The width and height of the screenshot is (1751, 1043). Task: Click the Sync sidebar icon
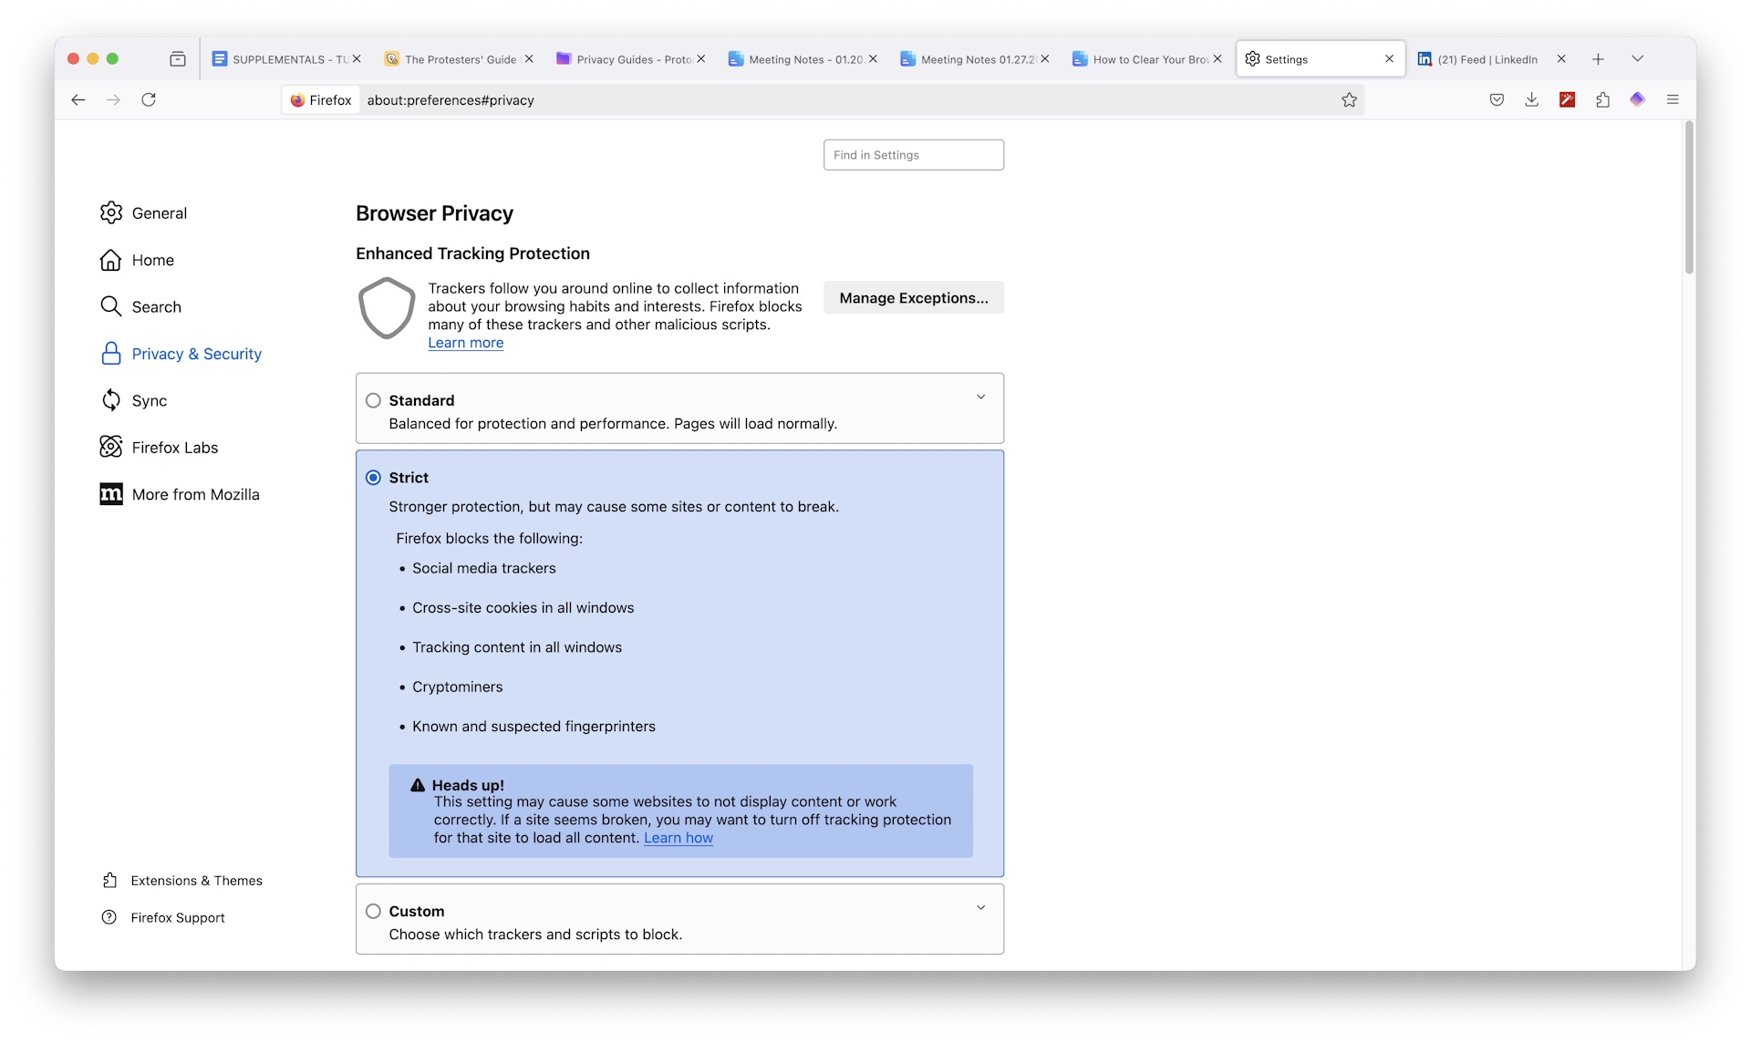pyautogui.click(x=110, y=400)
